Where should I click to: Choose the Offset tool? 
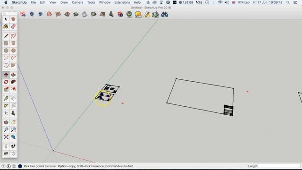pos(13,89)
